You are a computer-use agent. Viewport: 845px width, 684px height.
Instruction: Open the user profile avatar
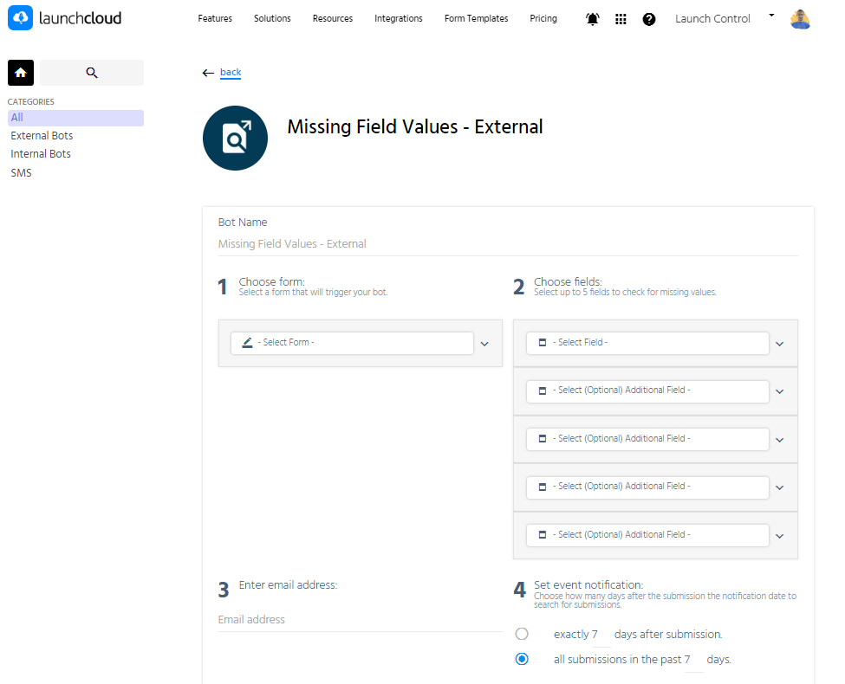(800, 19)
